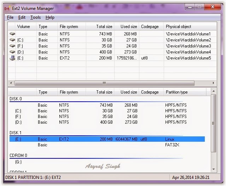Click the horizontal scrollbar left arrow

click(x=11, y=83)
